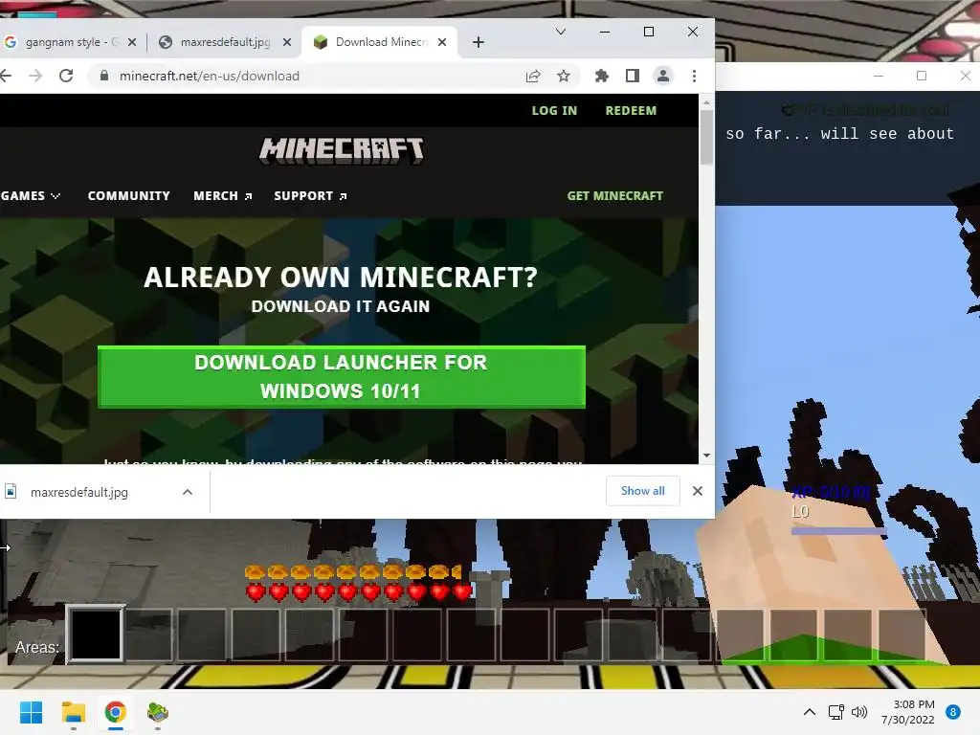
Task: Click the page scrollbar thumb
Action: click(706, 138)
